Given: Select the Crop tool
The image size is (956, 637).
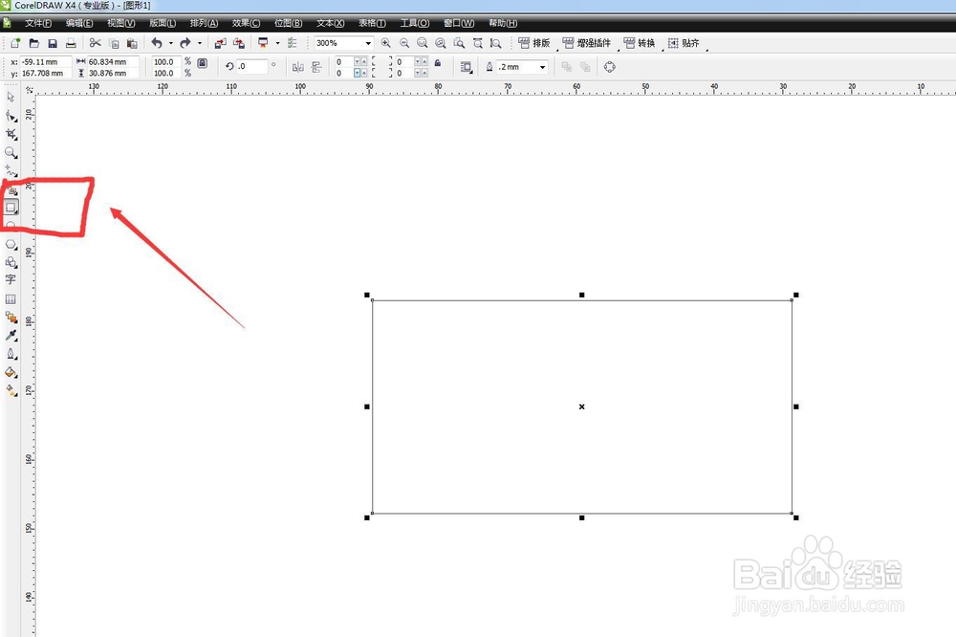Looking at the screenshot, I should coord(11,134).
